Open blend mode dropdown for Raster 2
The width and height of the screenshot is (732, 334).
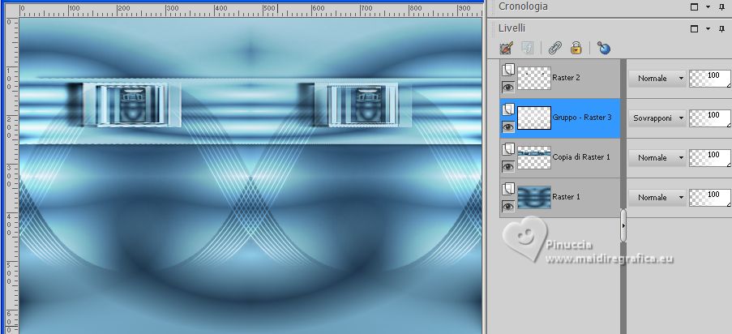click(x=657, y=79)
